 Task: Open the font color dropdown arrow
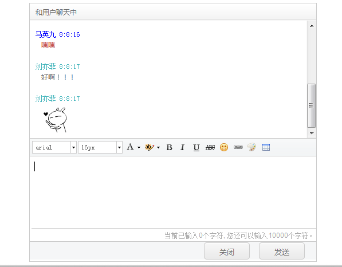(139, 147)
